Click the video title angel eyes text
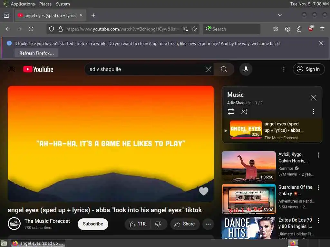The width and height of the screenshot is (330, 247). click(105, 210)
